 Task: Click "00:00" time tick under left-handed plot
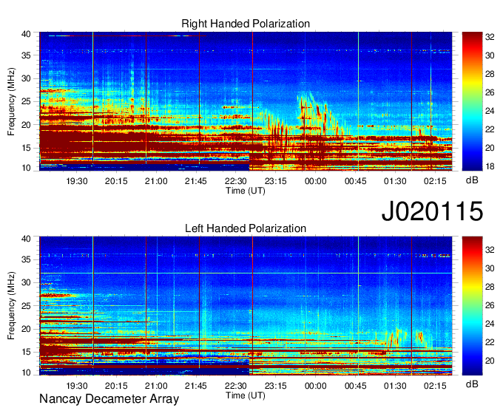pyautogui.click(x=316, y=386)
